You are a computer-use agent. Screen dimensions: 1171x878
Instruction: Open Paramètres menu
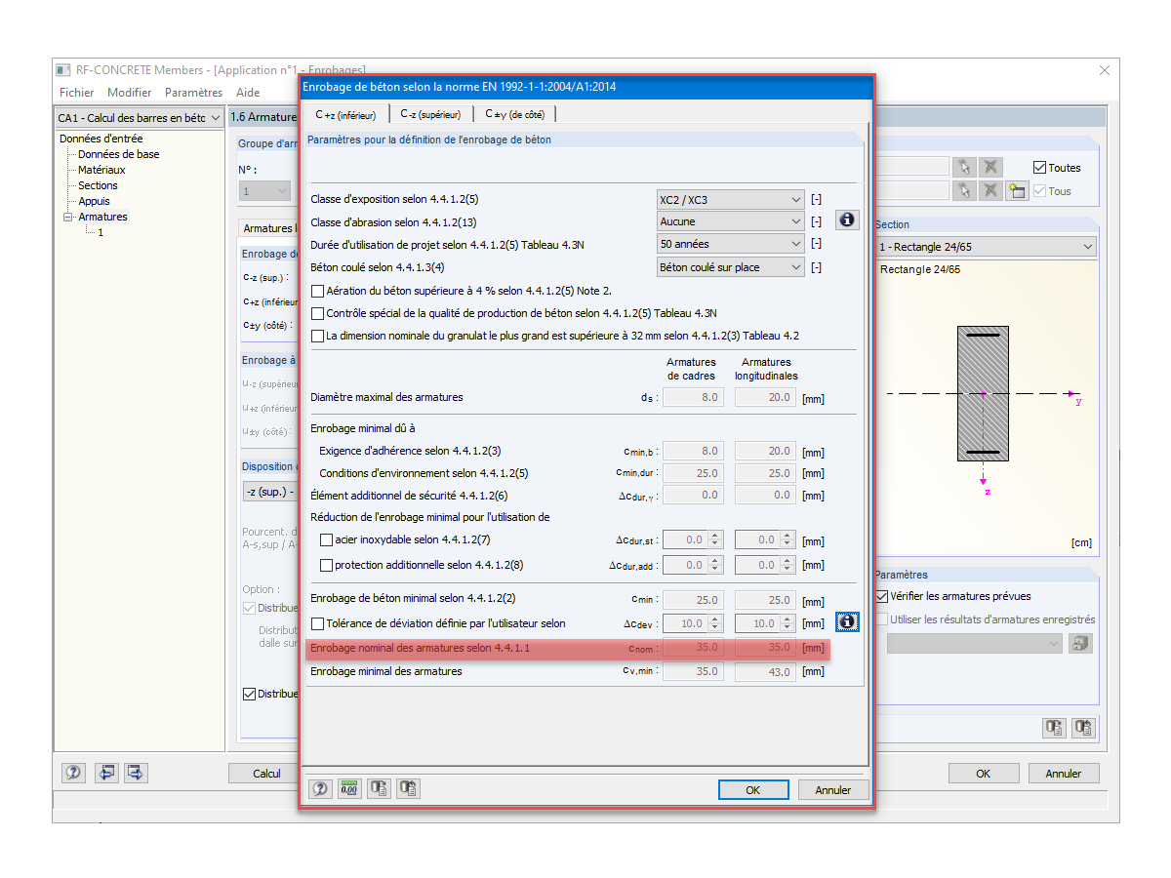(x=193, y=93)
